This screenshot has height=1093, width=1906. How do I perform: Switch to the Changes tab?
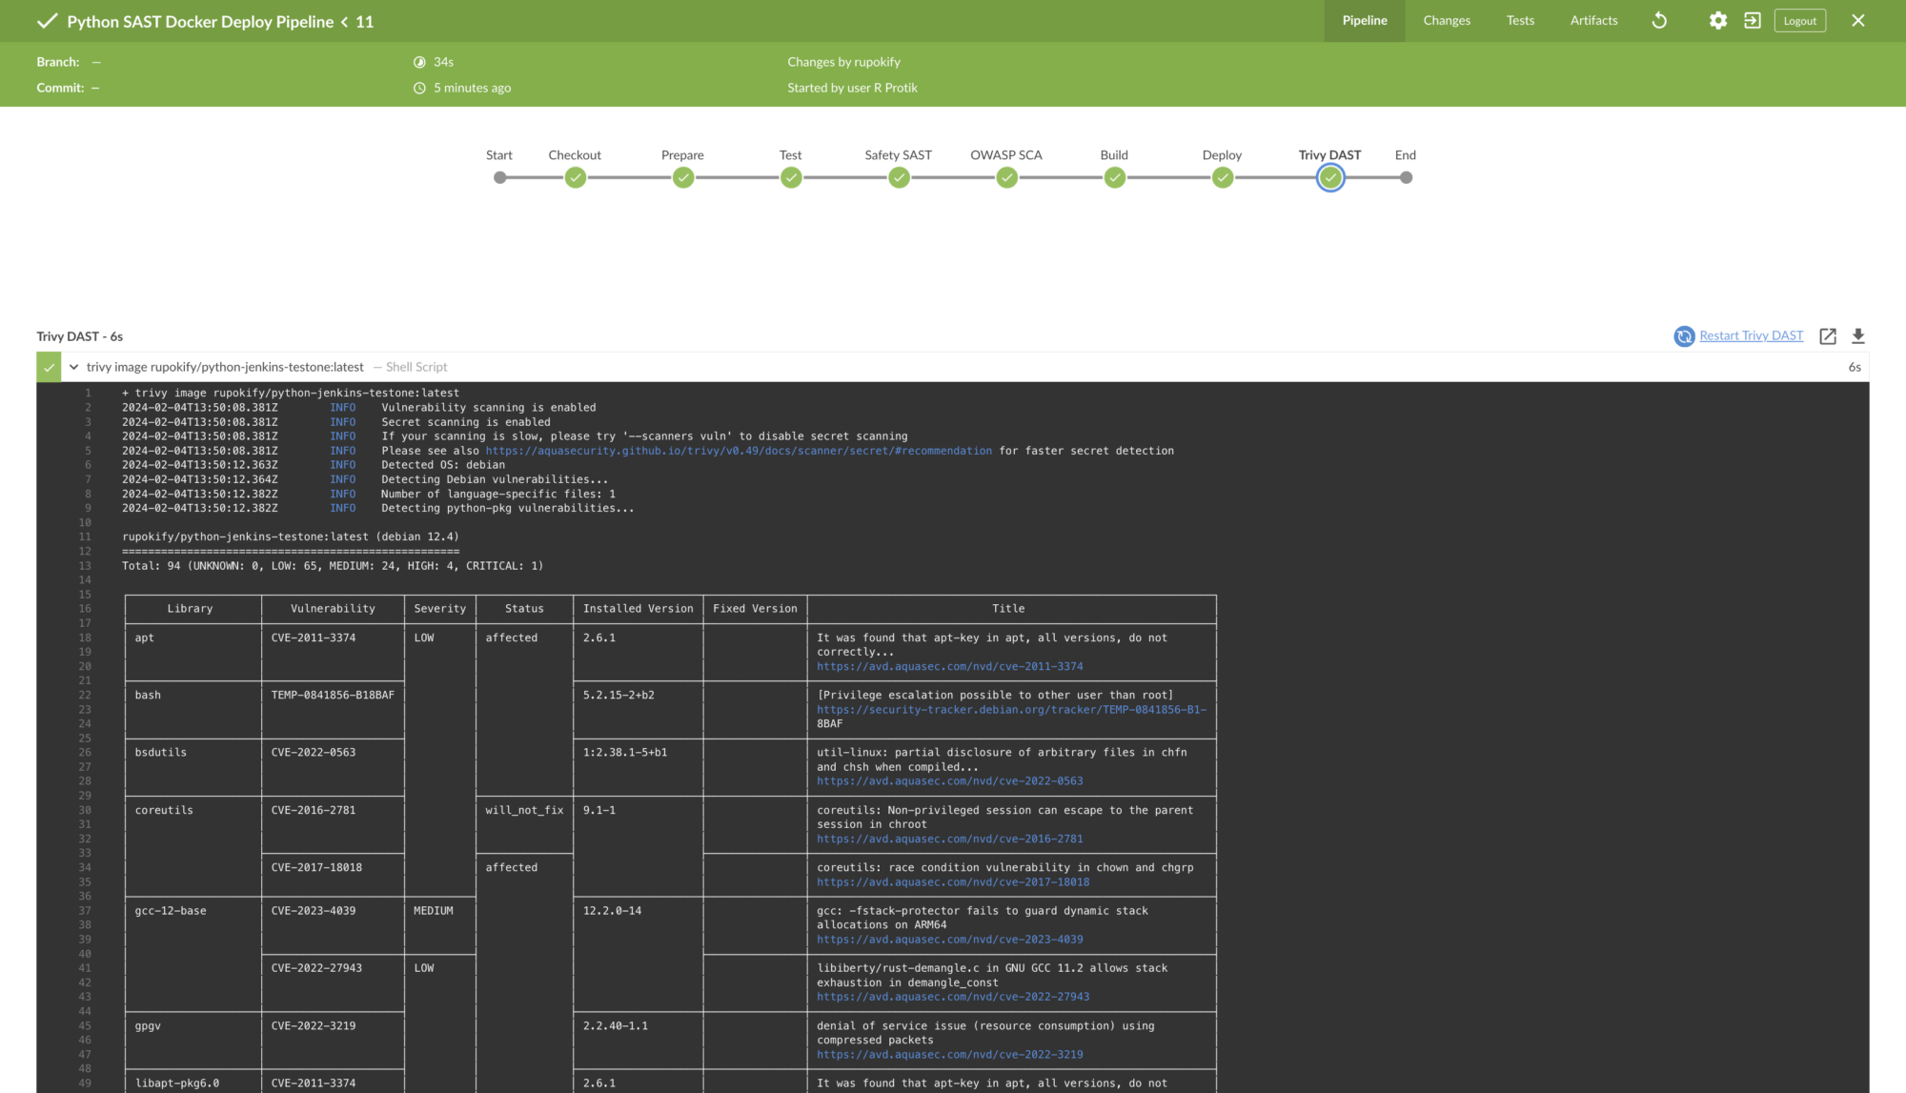(x=1447, y=20)
